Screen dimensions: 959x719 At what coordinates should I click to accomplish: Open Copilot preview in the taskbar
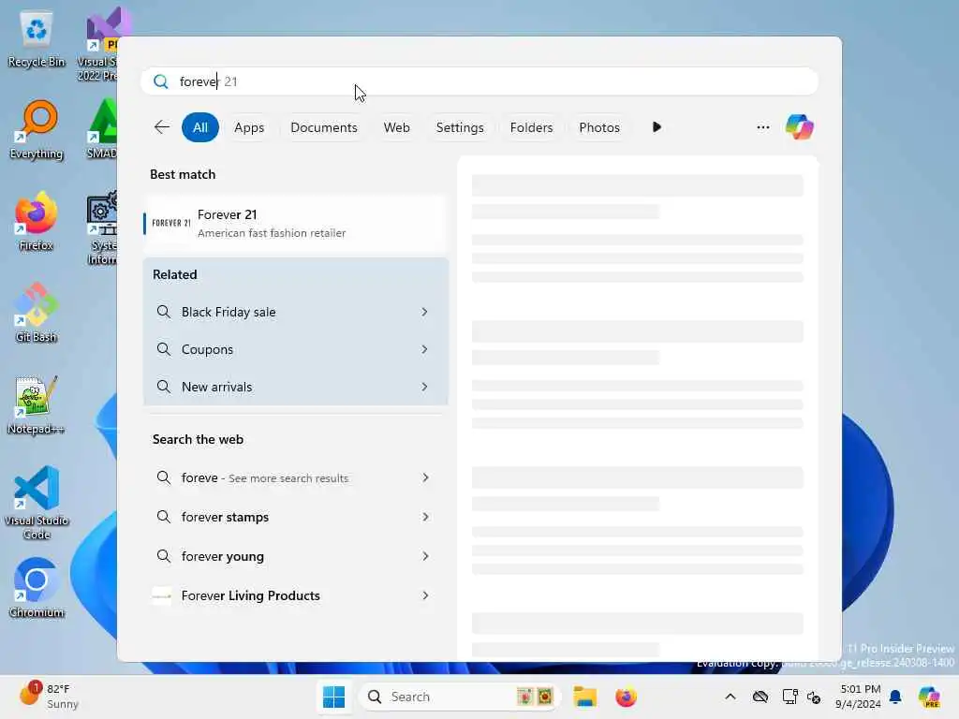929,697
